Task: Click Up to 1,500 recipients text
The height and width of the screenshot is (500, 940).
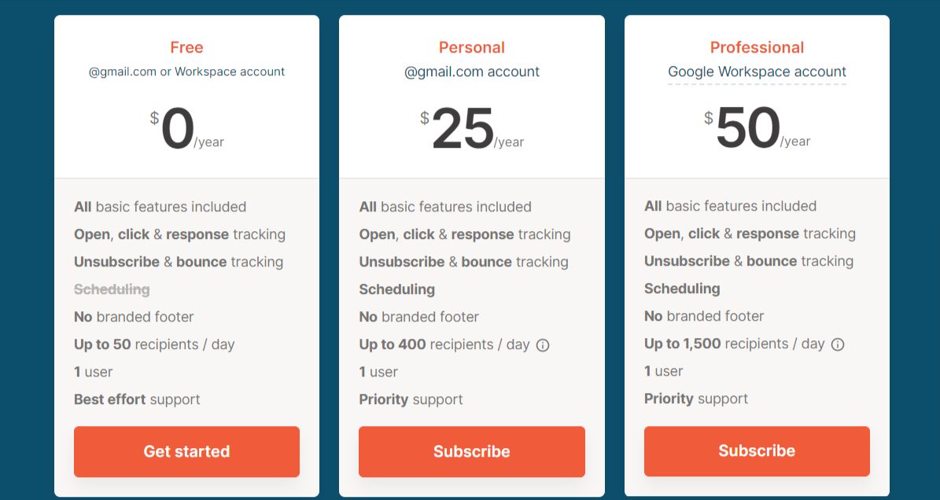Action: pyautogui.click(x=735, y=344)
